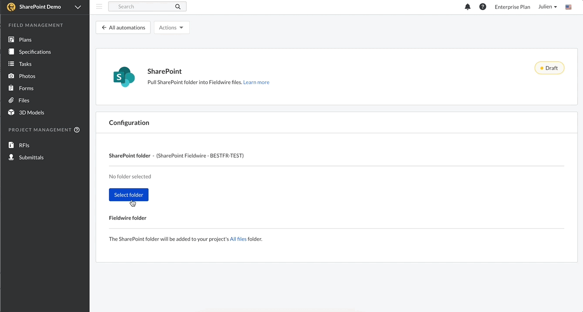Click inside the Search field

pos(144,7)
